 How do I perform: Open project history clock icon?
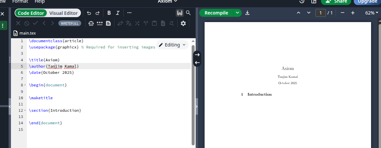[x=302, y=1]
